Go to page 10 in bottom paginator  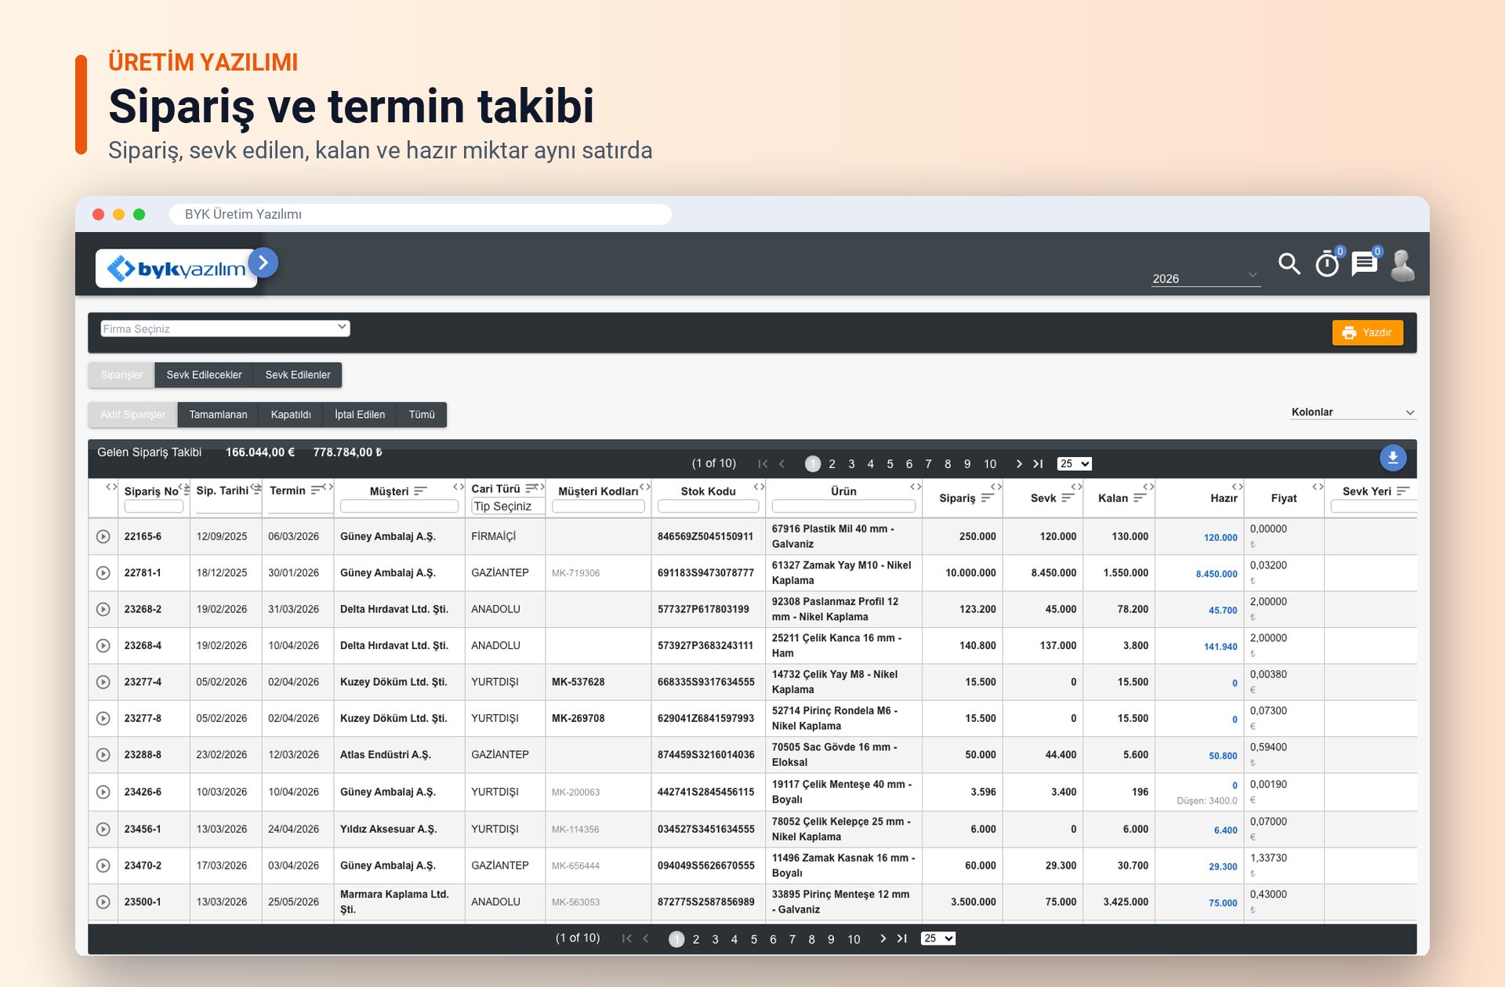(x=854, y=938)
